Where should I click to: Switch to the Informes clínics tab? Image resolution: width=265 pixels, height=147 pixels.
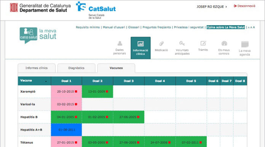coord(37,68)
